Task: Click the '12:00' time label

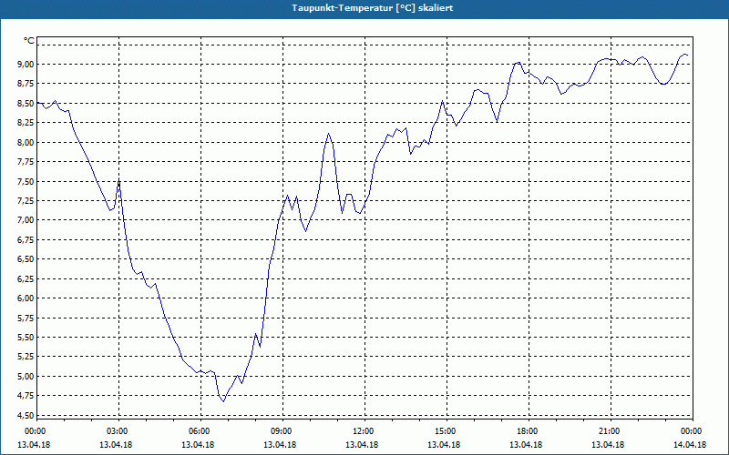Action: pyautogui.click(x=363, y=431)
